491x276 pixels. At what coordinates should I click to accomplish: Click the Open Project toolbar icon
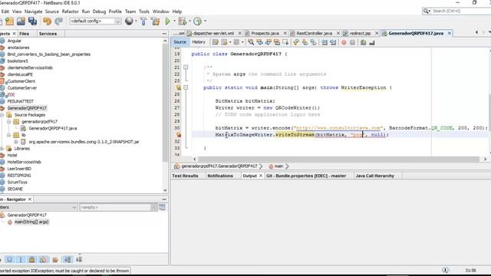pyautogui.click(x=21, y=21)
